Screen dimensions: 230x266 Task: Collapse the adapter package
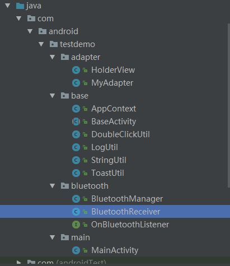pos(53,57)
